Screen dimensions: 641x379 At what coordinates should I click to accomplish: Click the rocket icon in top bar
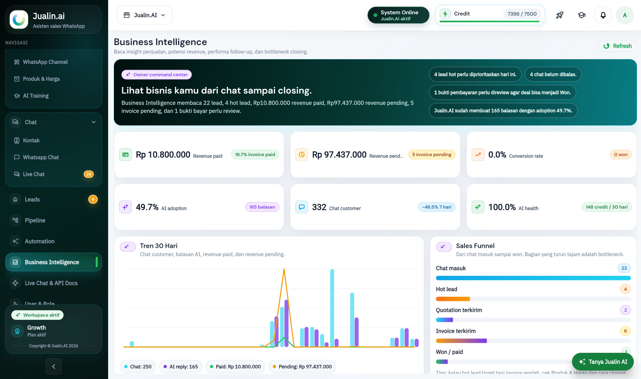tap(560, 15)
